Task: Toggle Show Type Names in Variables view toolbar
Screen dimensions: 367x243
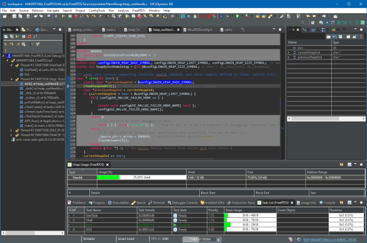Action: click(x=329, y=36)
